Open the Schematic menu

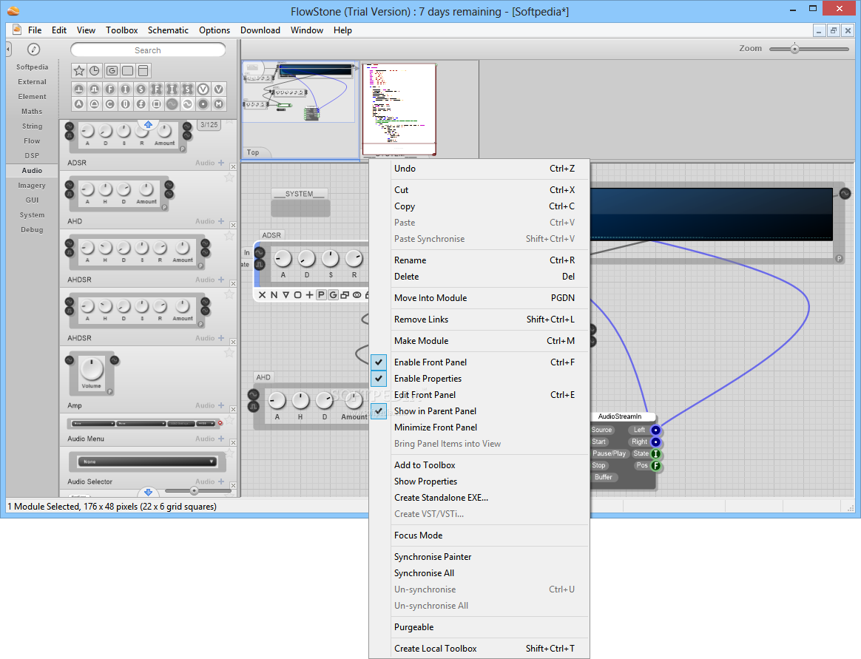pos(168,30)
